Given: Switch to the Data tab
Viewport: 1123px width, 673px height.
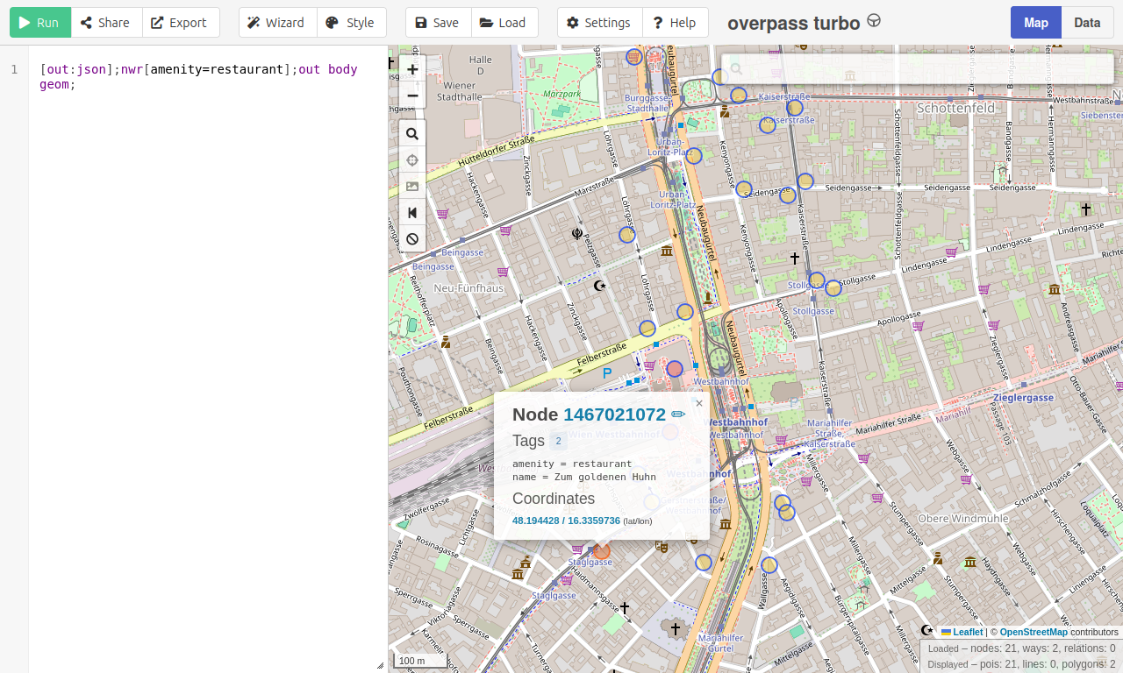Looking at the screenshot, I should 1086,23.
